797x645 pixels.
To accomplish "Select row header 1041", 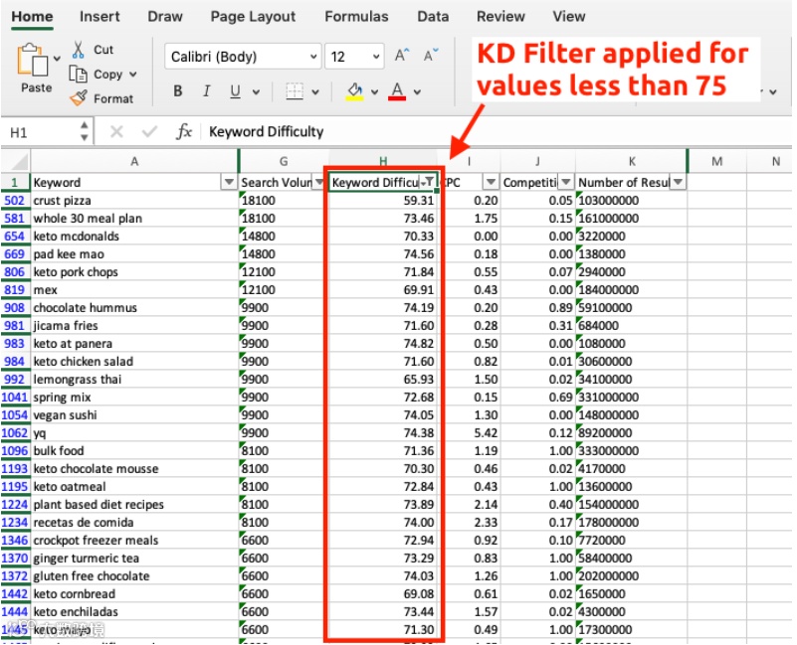I will coord(15,398).
